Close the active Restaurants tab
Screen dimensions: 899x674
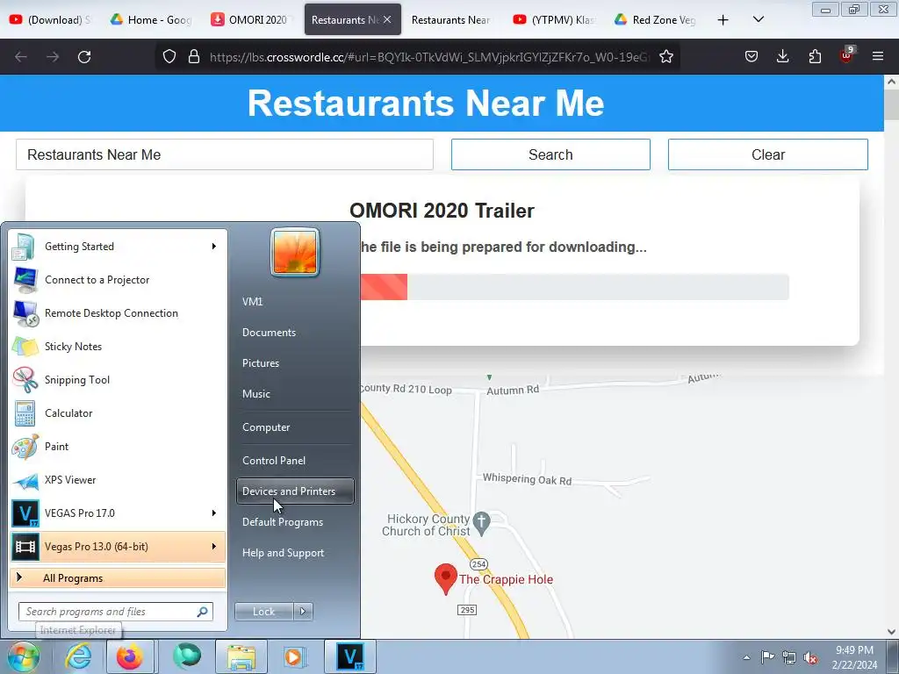[387, 19]
